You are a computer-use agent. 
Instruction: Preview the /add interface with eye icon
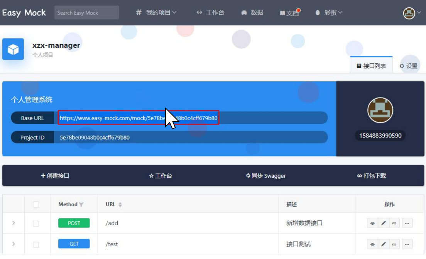point(372,223)
